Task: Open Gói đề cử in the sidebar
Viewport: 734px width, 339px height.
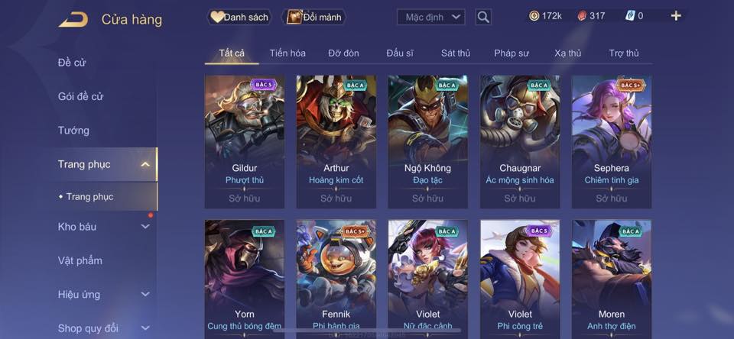Action: click(80, 96)
